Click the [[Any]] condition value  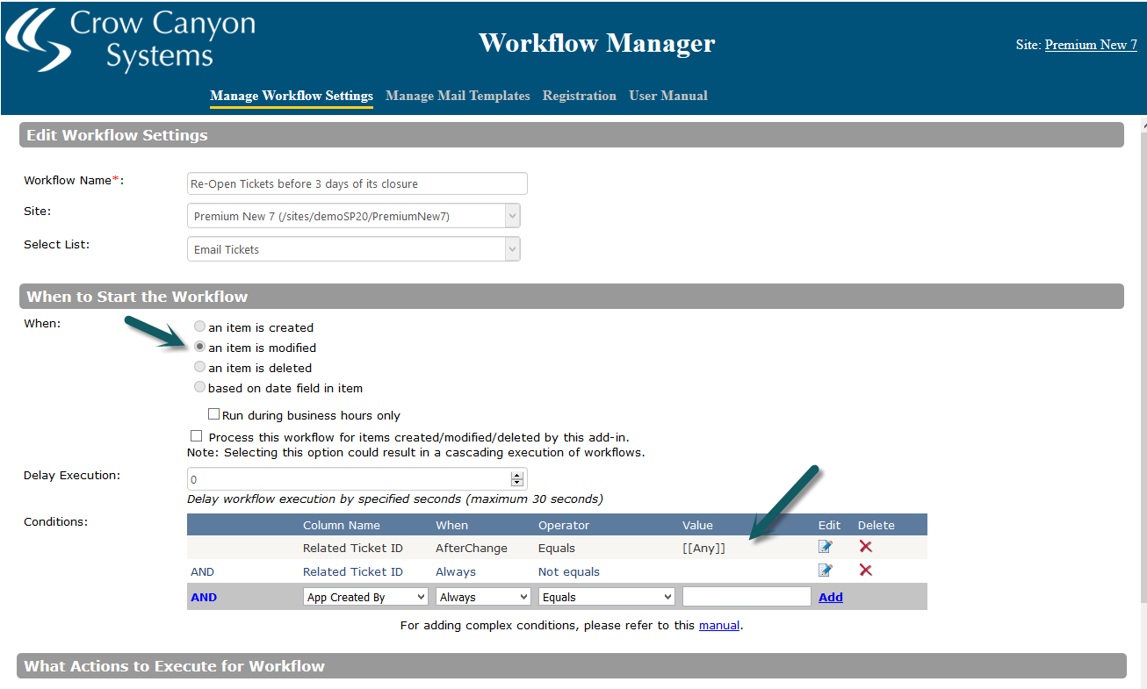click(704, 548)
